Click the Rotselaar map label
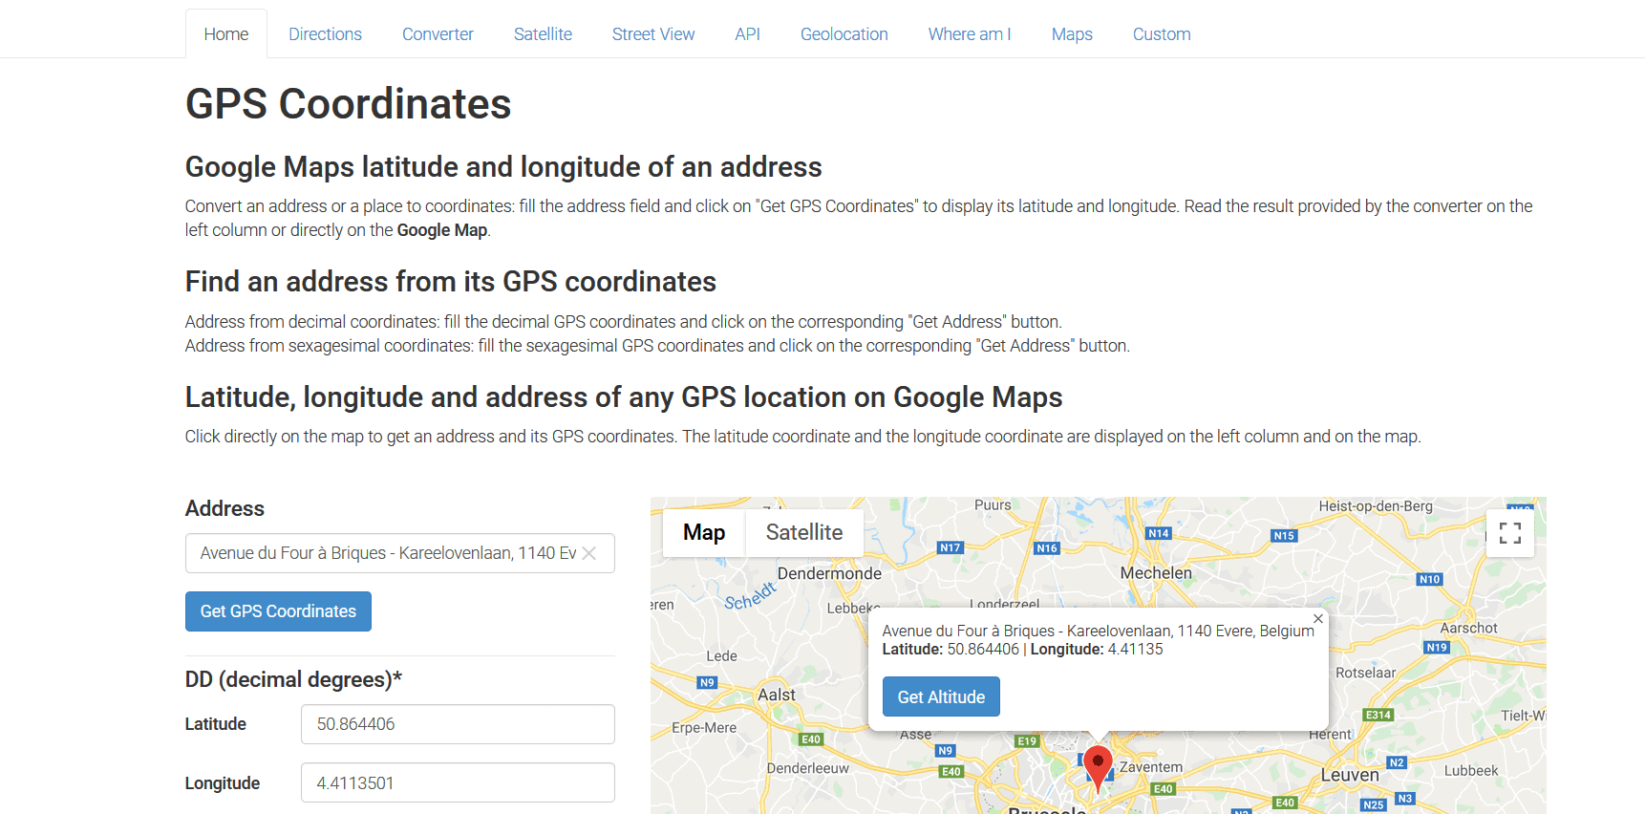1645x814 pixels. (x=1366, y=673)
